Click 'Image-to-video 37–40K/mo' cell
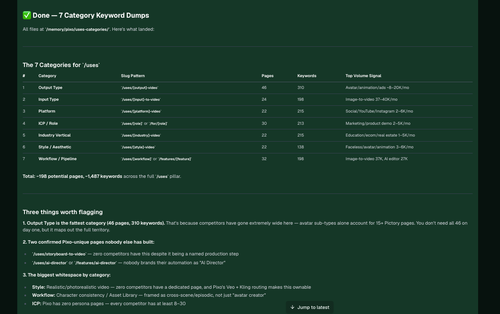500x314 pixels. [x=372, y=99]
